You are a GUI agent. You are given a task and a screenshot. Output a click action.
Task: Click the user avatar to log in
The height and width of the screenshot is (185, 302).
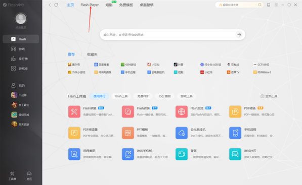click(21, 19)
